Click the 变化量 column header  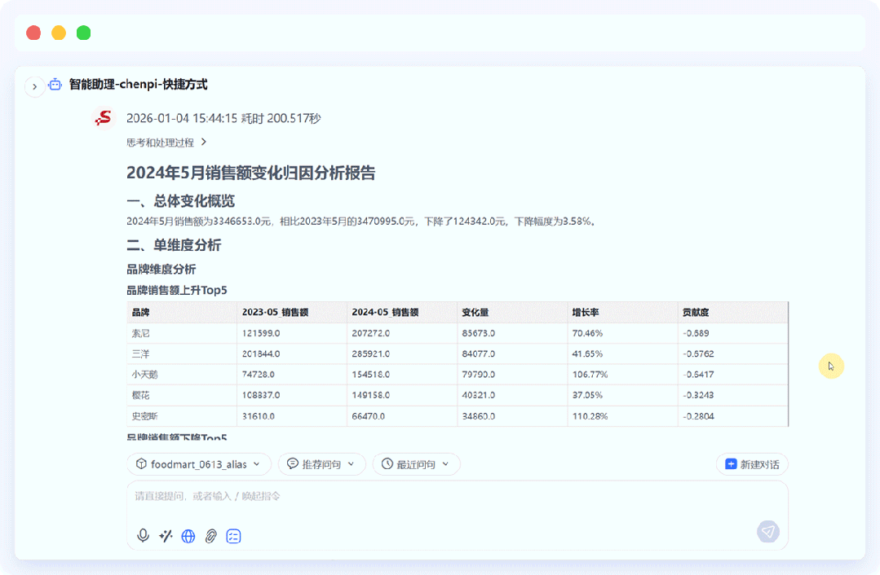click(475, 313)
